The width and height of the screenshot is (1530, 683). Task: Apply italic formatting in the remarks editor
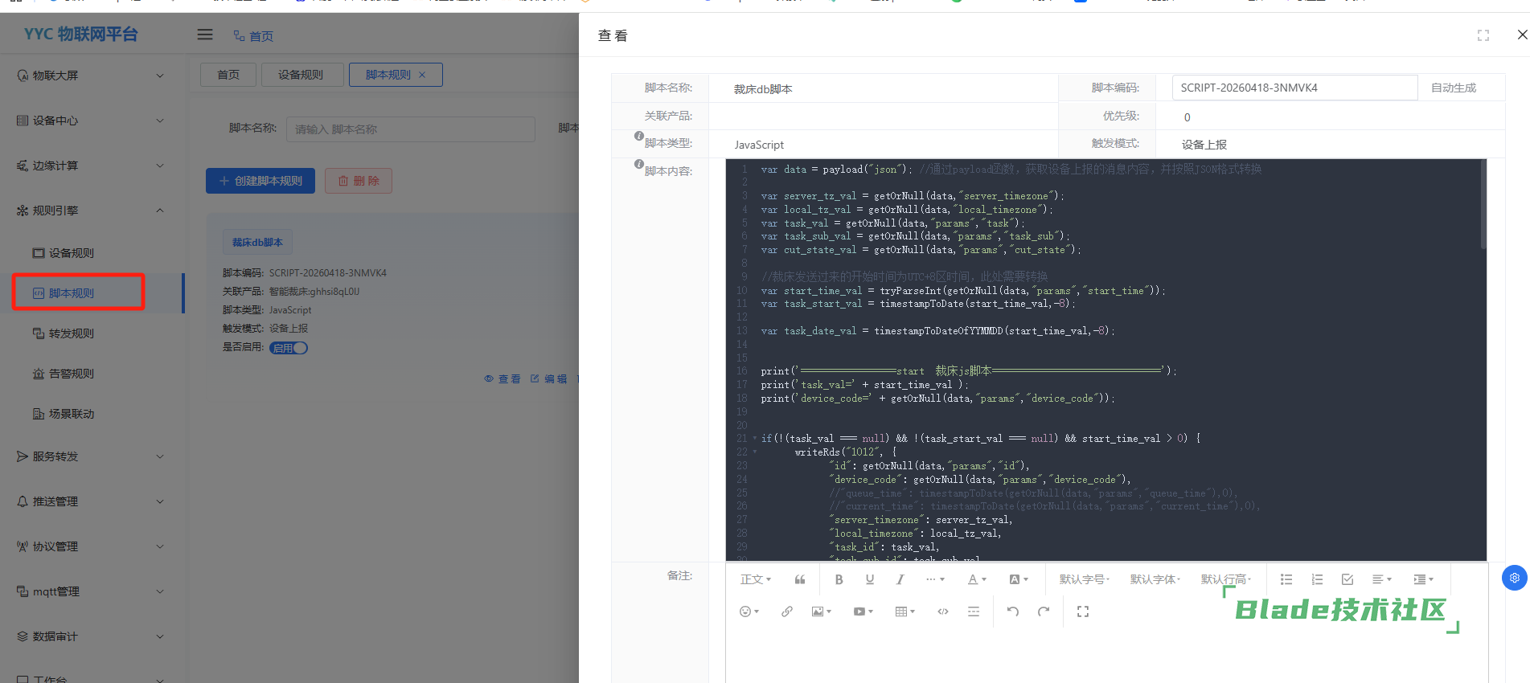click(900, 579)
